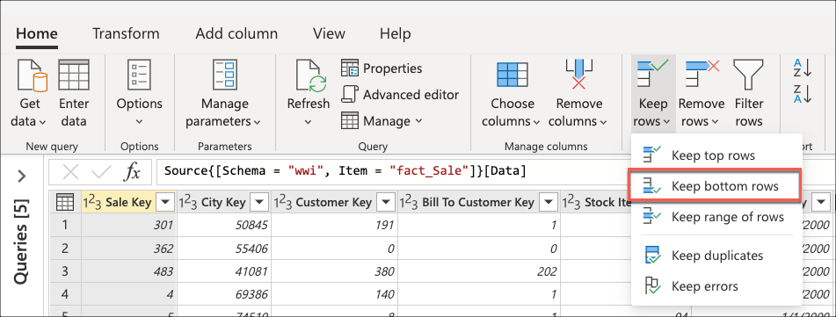
Task: Select Keep duplicates
Action: coord(716,256)
